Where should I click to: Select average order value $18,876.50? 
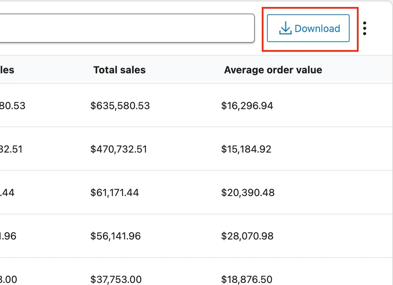[x=246, y=279]
